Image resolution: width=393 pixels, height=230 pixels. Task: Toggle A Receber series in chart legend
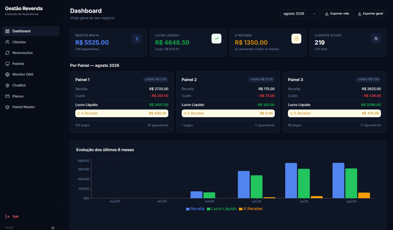pyautogui.click(x=251, y=209)
